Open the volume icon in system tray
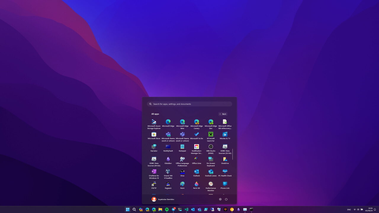Viewport: 379px width, 213px height. point(358,209)
